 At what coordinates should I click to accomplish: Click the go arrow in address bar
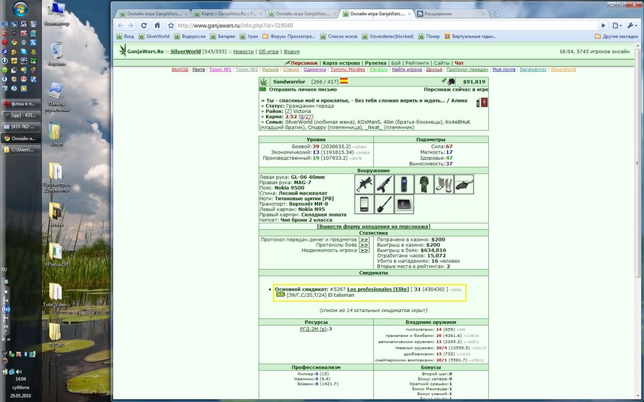603,26
